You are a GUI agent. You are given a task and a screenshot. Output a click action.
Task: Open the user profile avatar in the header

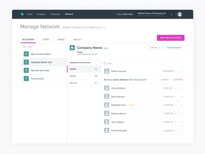click(180, 14)
